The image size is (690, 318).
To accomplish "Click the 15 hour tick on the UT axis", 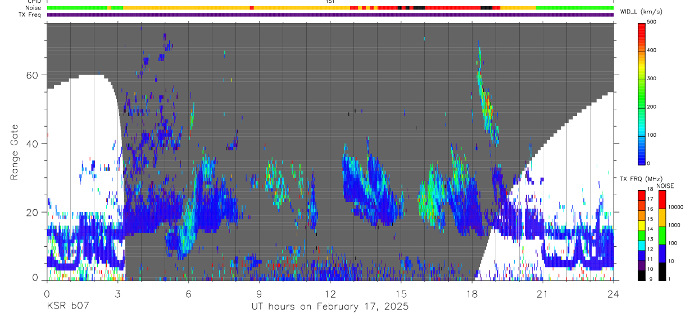I will pos(401,293).
